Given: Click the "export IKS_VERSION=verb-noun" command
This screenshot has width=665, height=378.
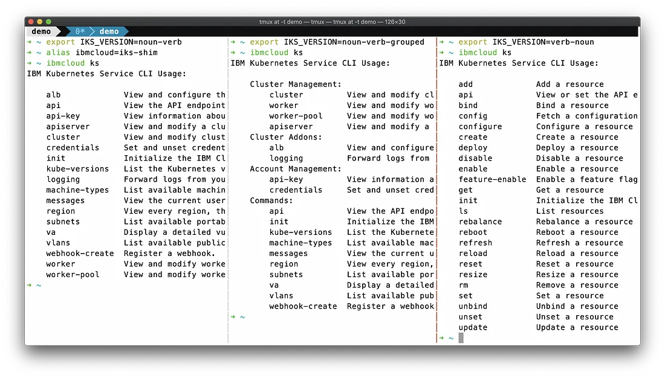Looking at the screenshot, I should coord(526,42).
